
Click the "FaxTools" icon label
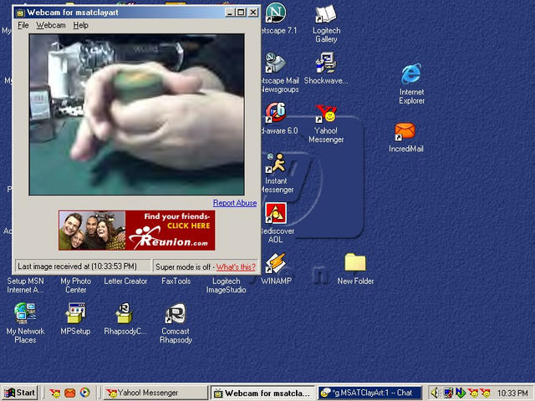[176, 282]
